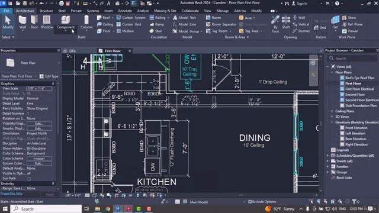The height and width of the screenshot is (213, 379).
Task: Open File Explorer from the taskbar
Action: (x=98, y=209)
